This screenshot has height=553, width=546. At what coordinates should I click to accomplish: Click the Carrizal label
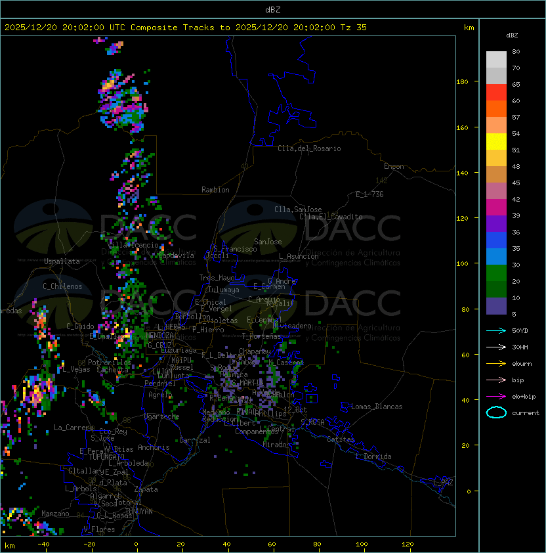[x=194, y=440]
